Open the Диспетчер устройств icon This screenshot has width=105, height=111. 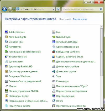pos(54,66)
